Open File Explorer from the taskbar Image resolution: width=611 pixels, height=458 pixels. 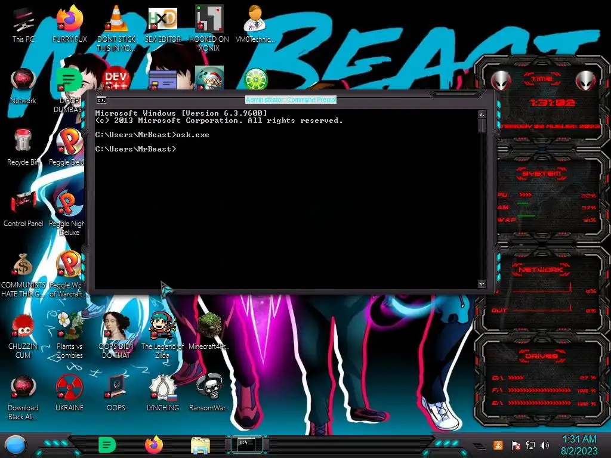(200, 445)
